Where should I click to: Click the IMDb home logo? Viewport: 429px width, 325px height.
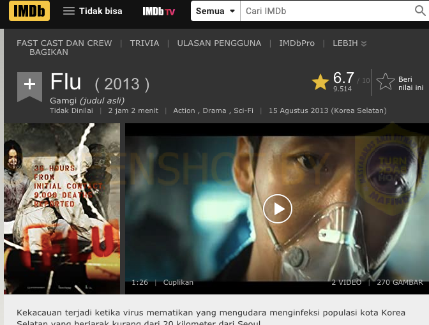(29, 11)
